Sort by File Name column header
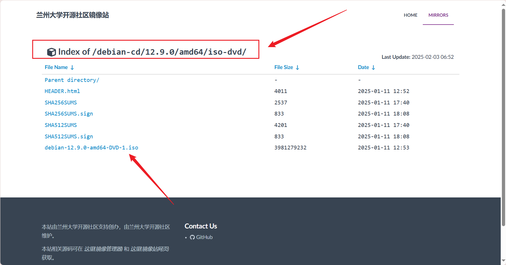Image resolution: width=506 pixels, height=265 pixels. [x=56, y=67]
